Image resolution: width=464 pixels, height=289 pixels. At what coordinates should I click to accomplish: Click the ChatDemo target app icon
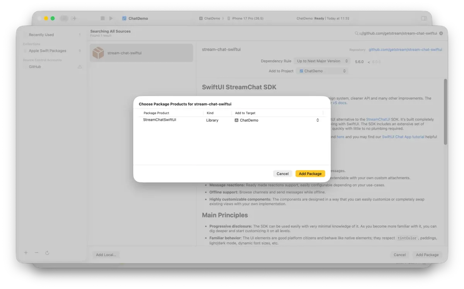[237, 120]
